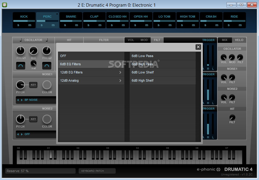This screenshot has width=259, height=180.
Task: Switch to the FILT envelope tab
Action: [157, 40]
